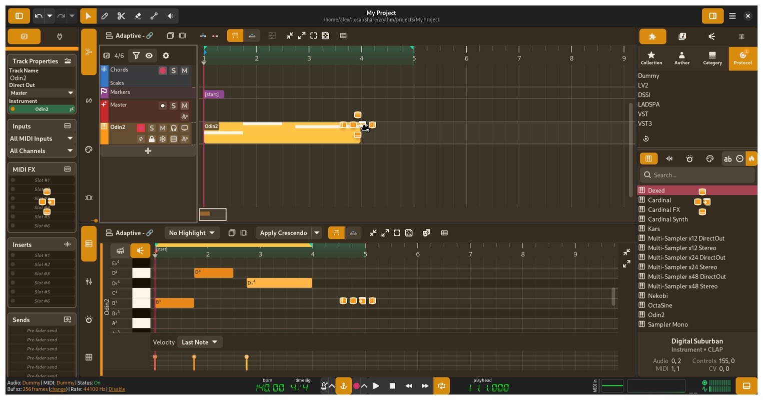Toggle track visibility eye icon
The image size is (763, 400).
149,55
